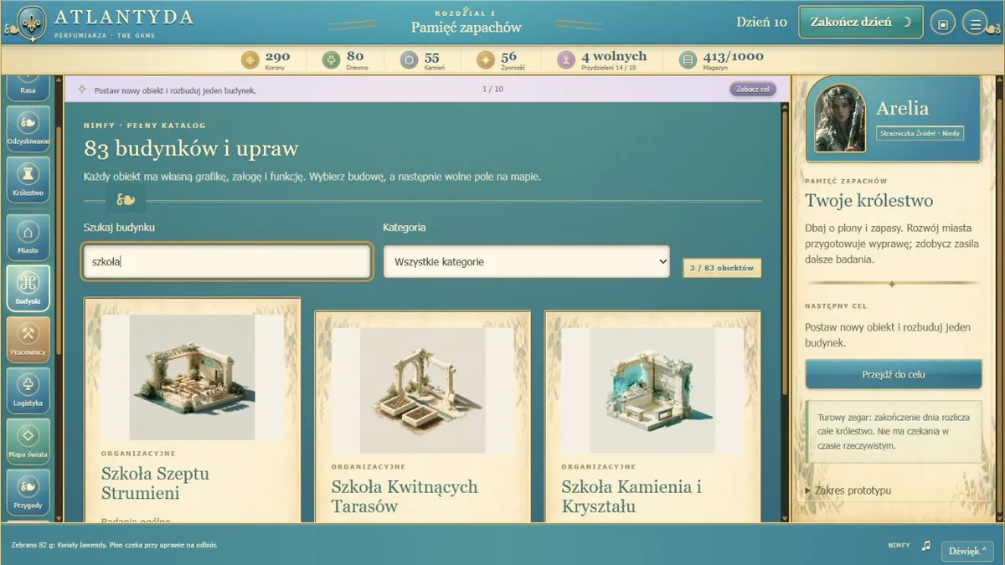Go to the Logistyka sidebar section

28,390
